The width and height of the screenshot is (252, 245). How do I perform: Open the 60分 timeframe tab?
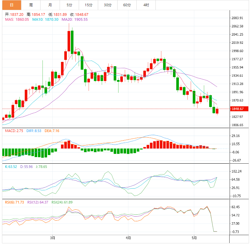point(127,5)
